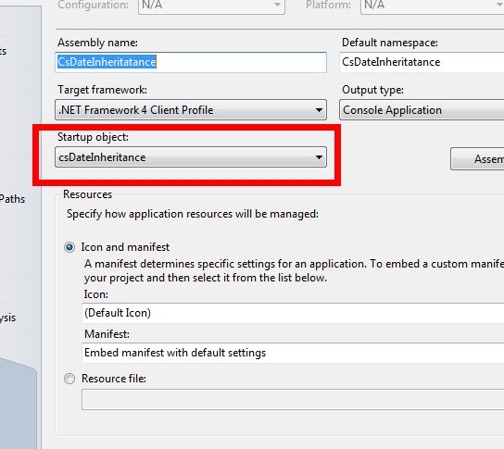Click the Default namespace input field
The height and width of the screenshot is (449, 504).
tap(422, 62)
